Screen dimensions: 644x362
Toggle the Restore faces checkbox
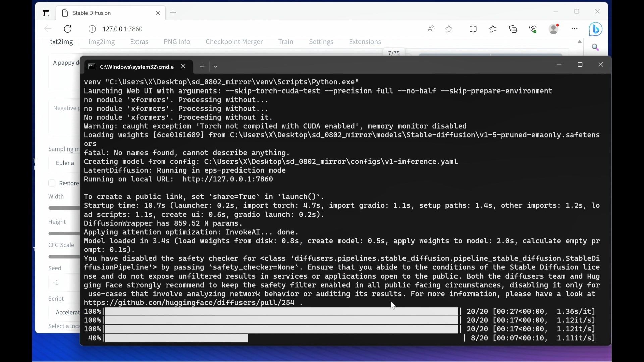[52, 183]
